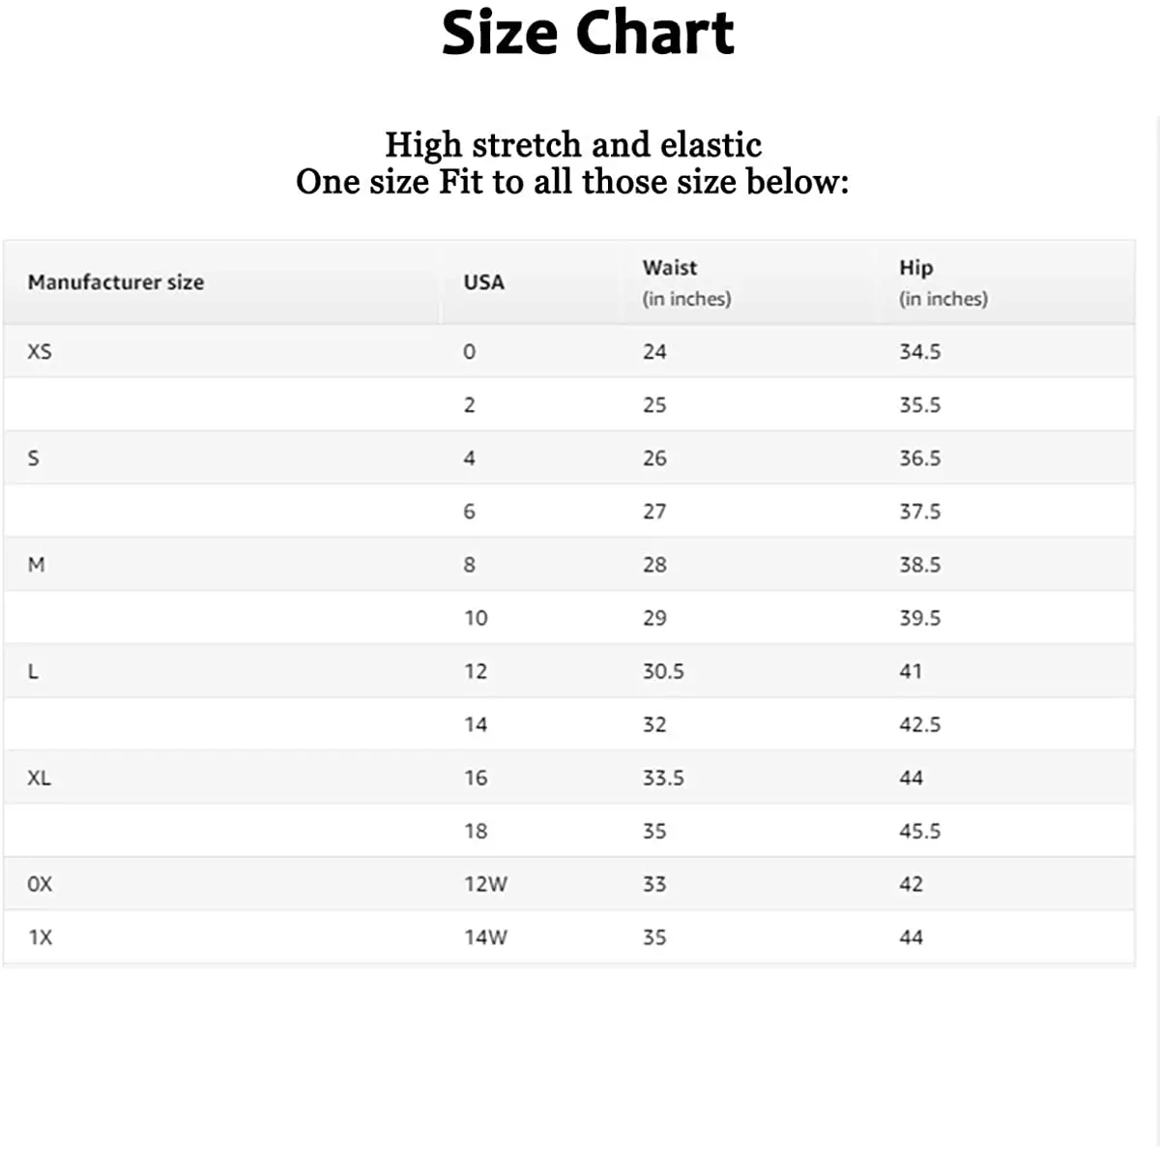The height and width of the screenshot is (1149, 1160).
Task: Select the XS manufacturer size cell
Action: [x=40, y=352]
